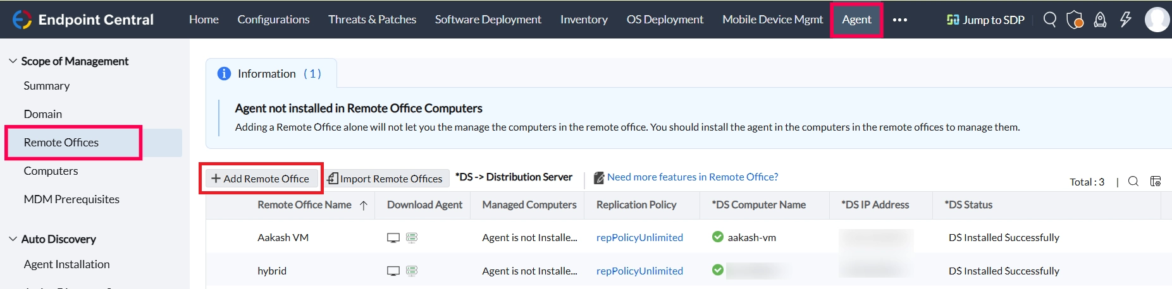Click the Download Agent column header
Viewport: 1172px width, 289px height.
[x=424, y=205]
